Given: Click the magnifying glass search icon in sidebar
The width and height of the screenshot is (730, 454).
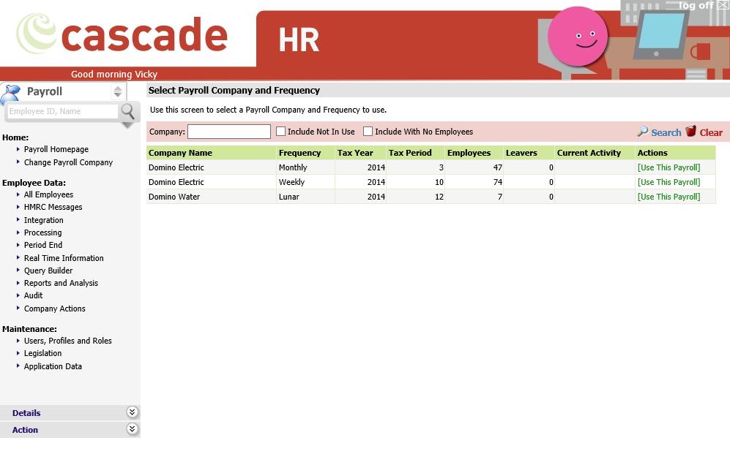Looking at the screenshot, I should (x=127, y=112).
